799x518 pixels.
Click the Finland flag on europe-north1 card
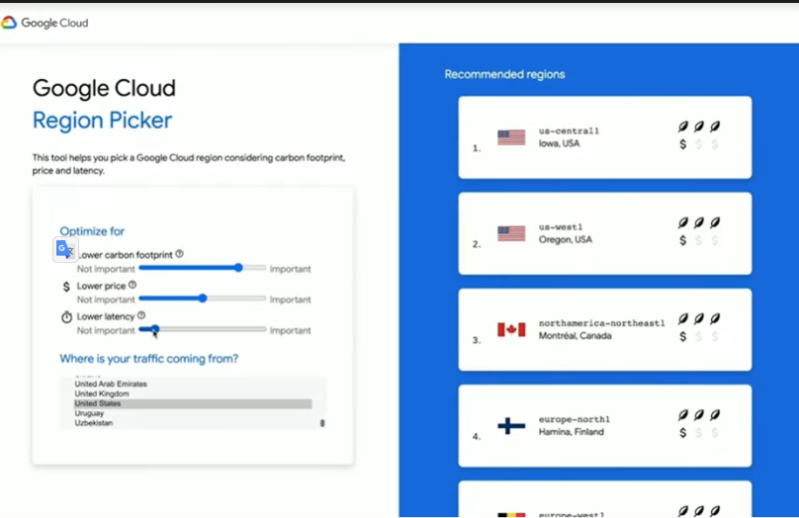click(x=511, y=426)
